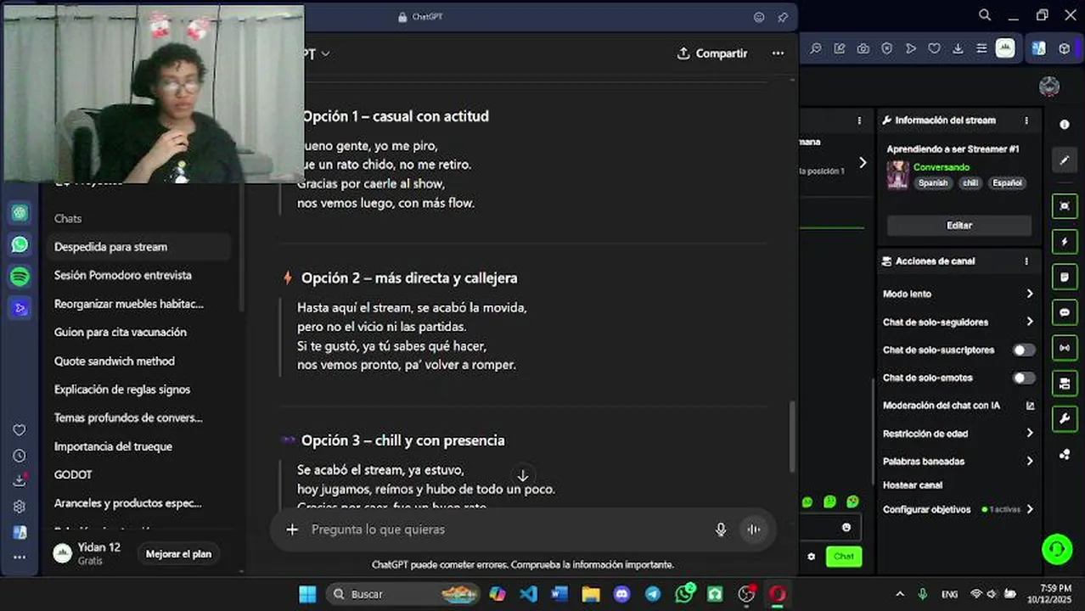Click Editar stream info button
The height and width of the screenshot is (611, 1085).
pos(959,226)
